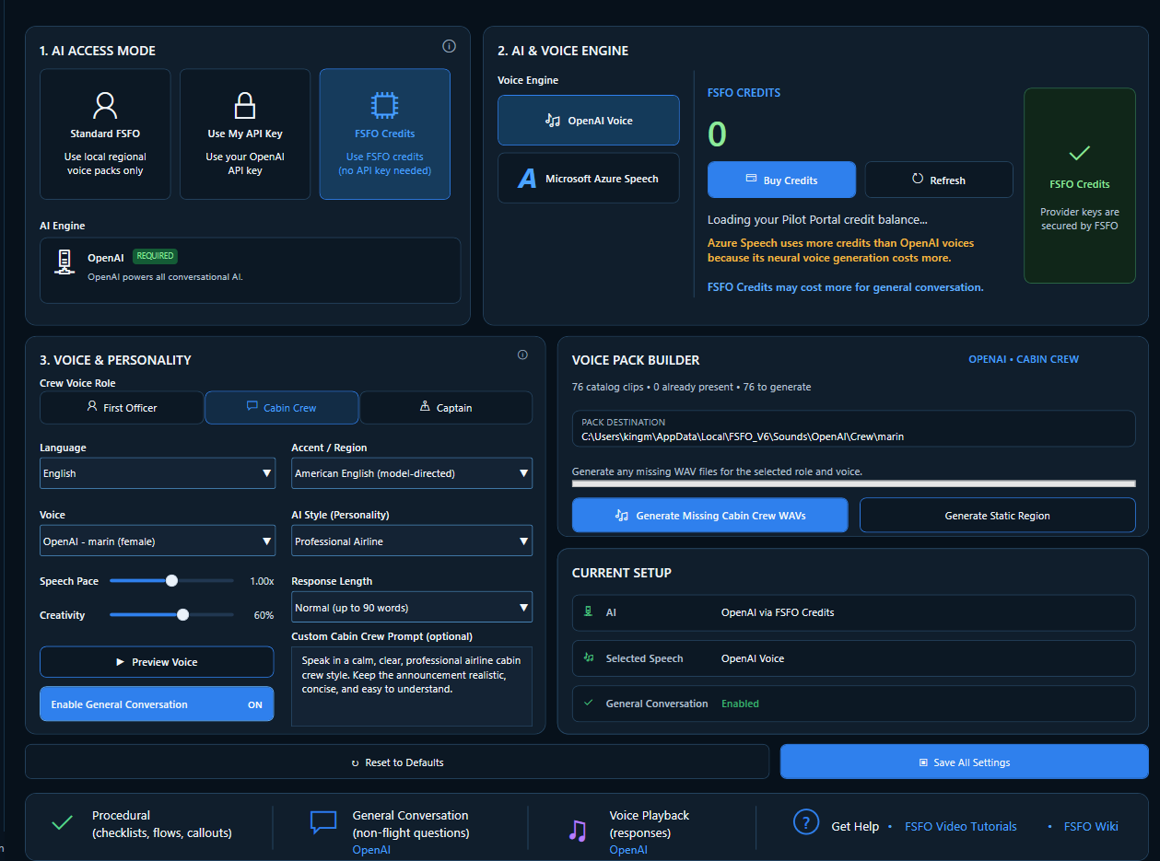Expand the Accent / Region dropdown
This screenshot has width=1160, height=861.
[x=412, y=473]
